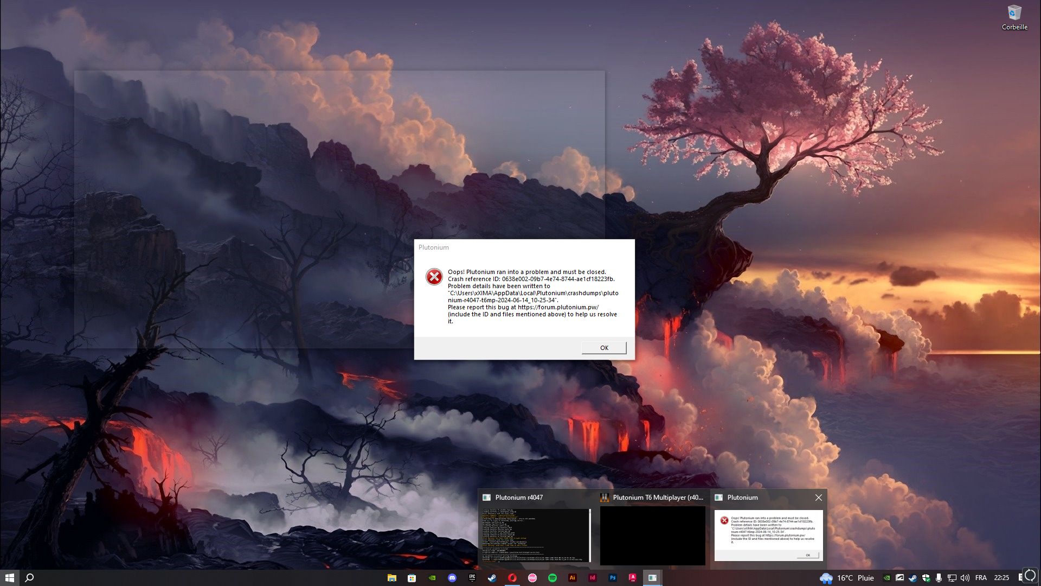Launch osu! from the taskbar
This screenshot has height=586, width=1041.
click(532, 578)
